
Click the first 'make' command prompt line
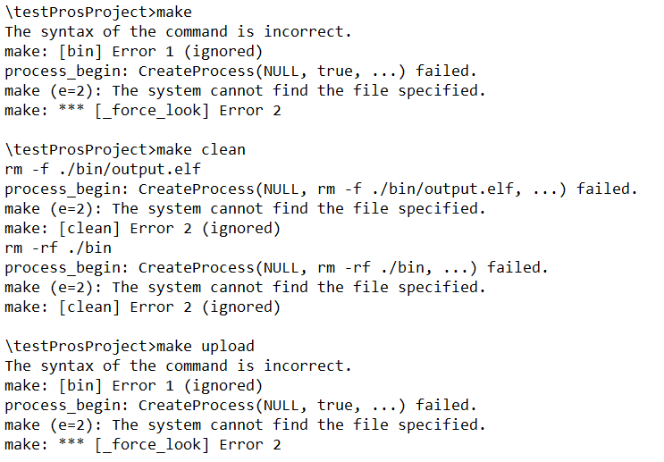pyautogui.click(x=98, y=12)
